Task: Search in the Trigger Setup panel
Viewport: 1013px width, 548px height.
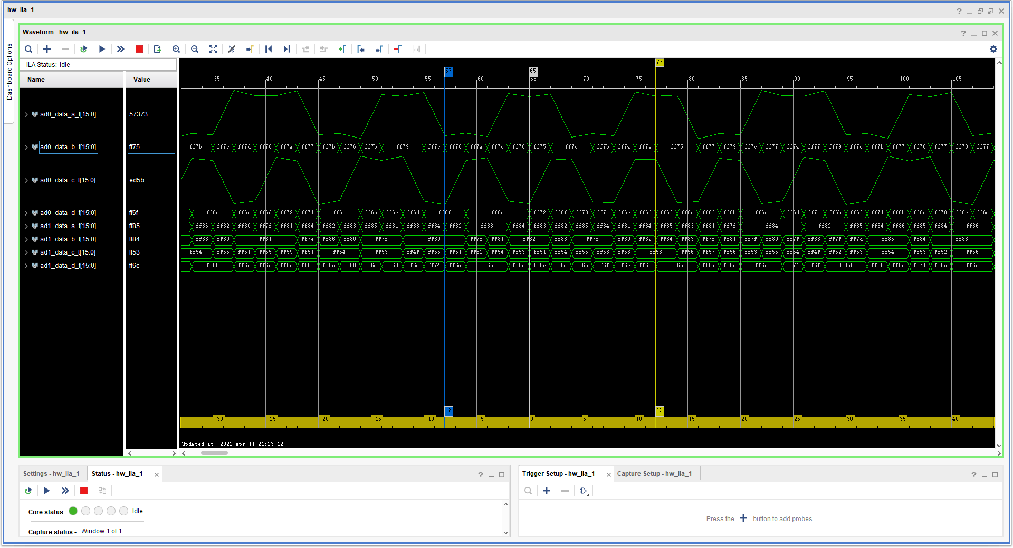Action: pyautogui.click(x=528, y=491)
